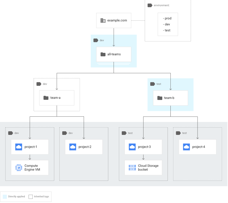Expand the team-a dotted container
Image resolution: width=228 pixels, height=203 pixels.
57,95
